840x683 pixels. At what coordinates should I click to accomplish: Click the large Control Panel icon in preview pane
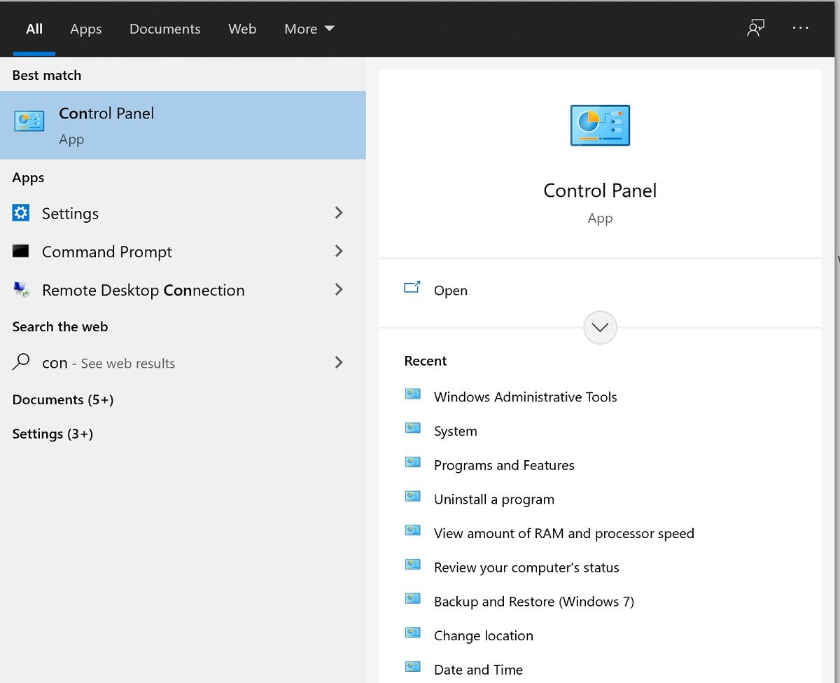coord(600,125)
